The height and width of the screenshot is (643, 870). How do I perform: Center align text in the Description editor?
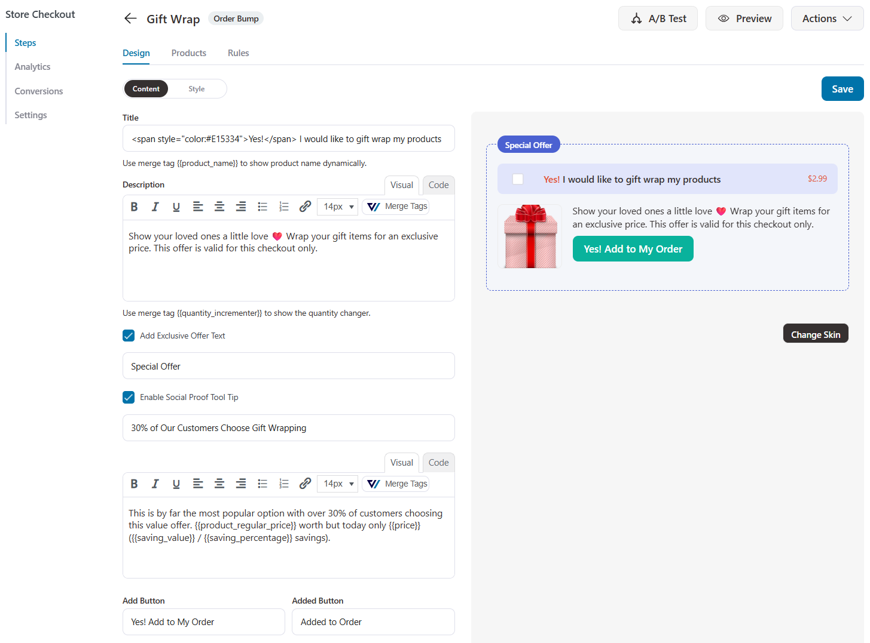pos(219,207)
